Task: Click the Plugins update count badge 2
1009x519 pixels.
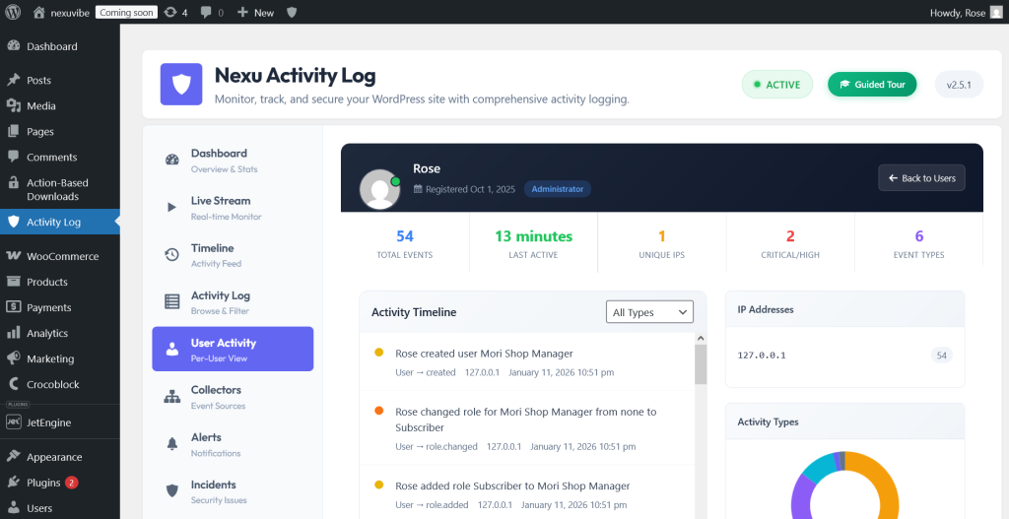Action: pos(71,483)
